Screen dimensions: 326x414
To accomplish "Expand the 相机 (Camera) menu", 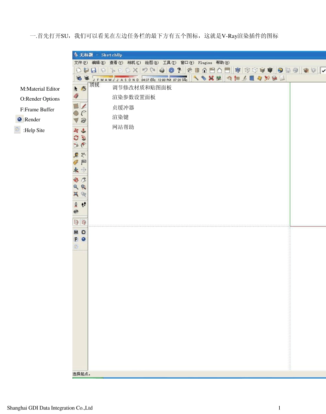I will [x=134, y=63].
